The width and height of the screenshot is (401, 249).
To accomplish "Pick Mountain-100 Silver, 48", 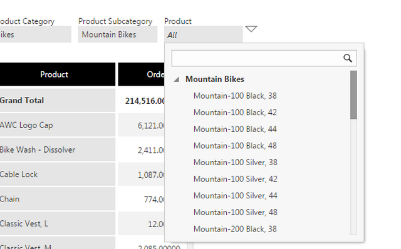I will point(236,212).
